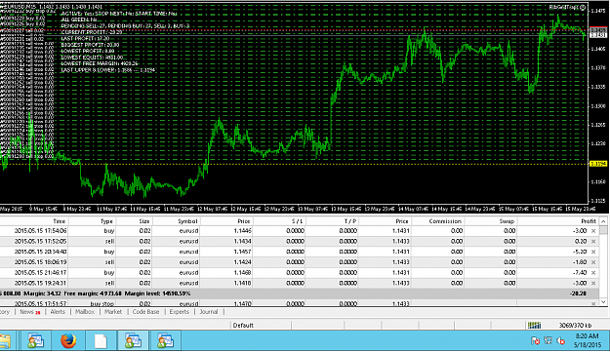Viewport: 610px width, 352px height.
Task: Close the 18:06:19 sell order with its X
Action: 593,262
